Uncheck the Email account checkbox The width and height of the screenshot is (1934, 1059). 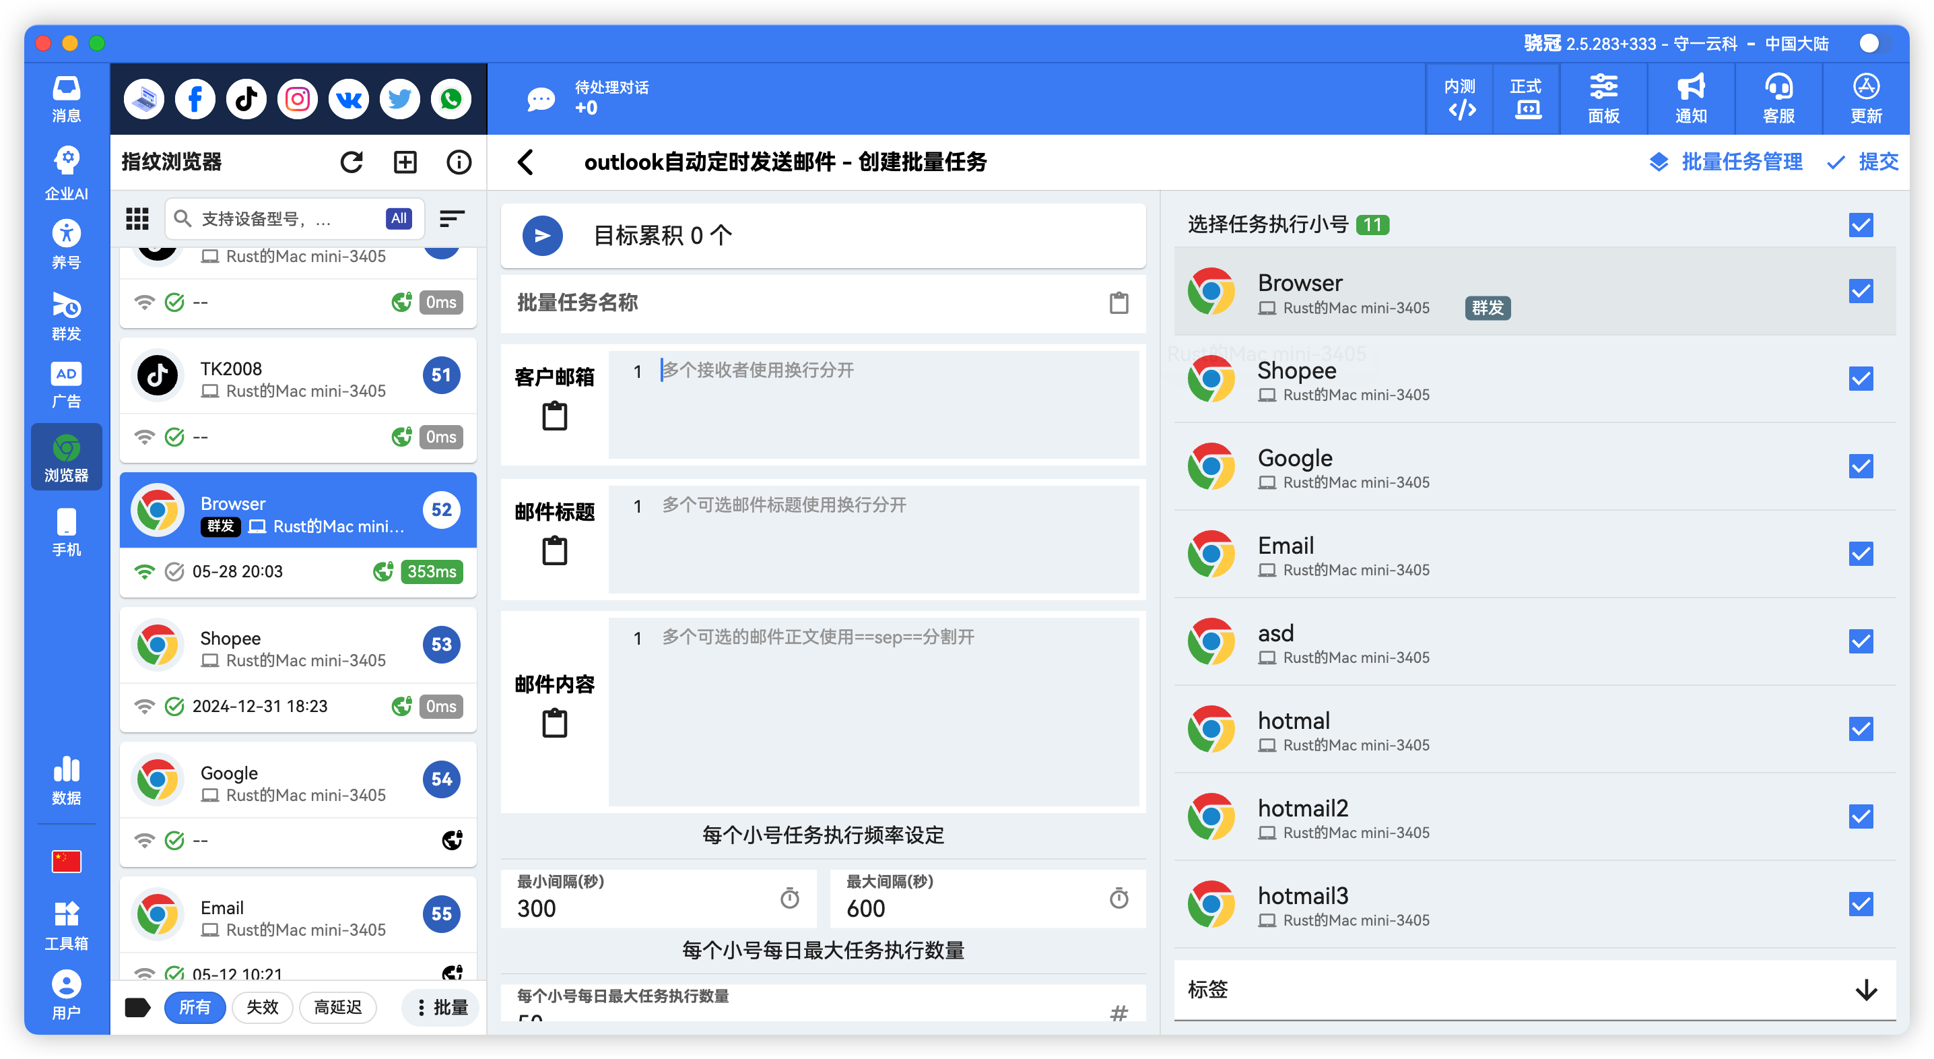(1861, 554)
